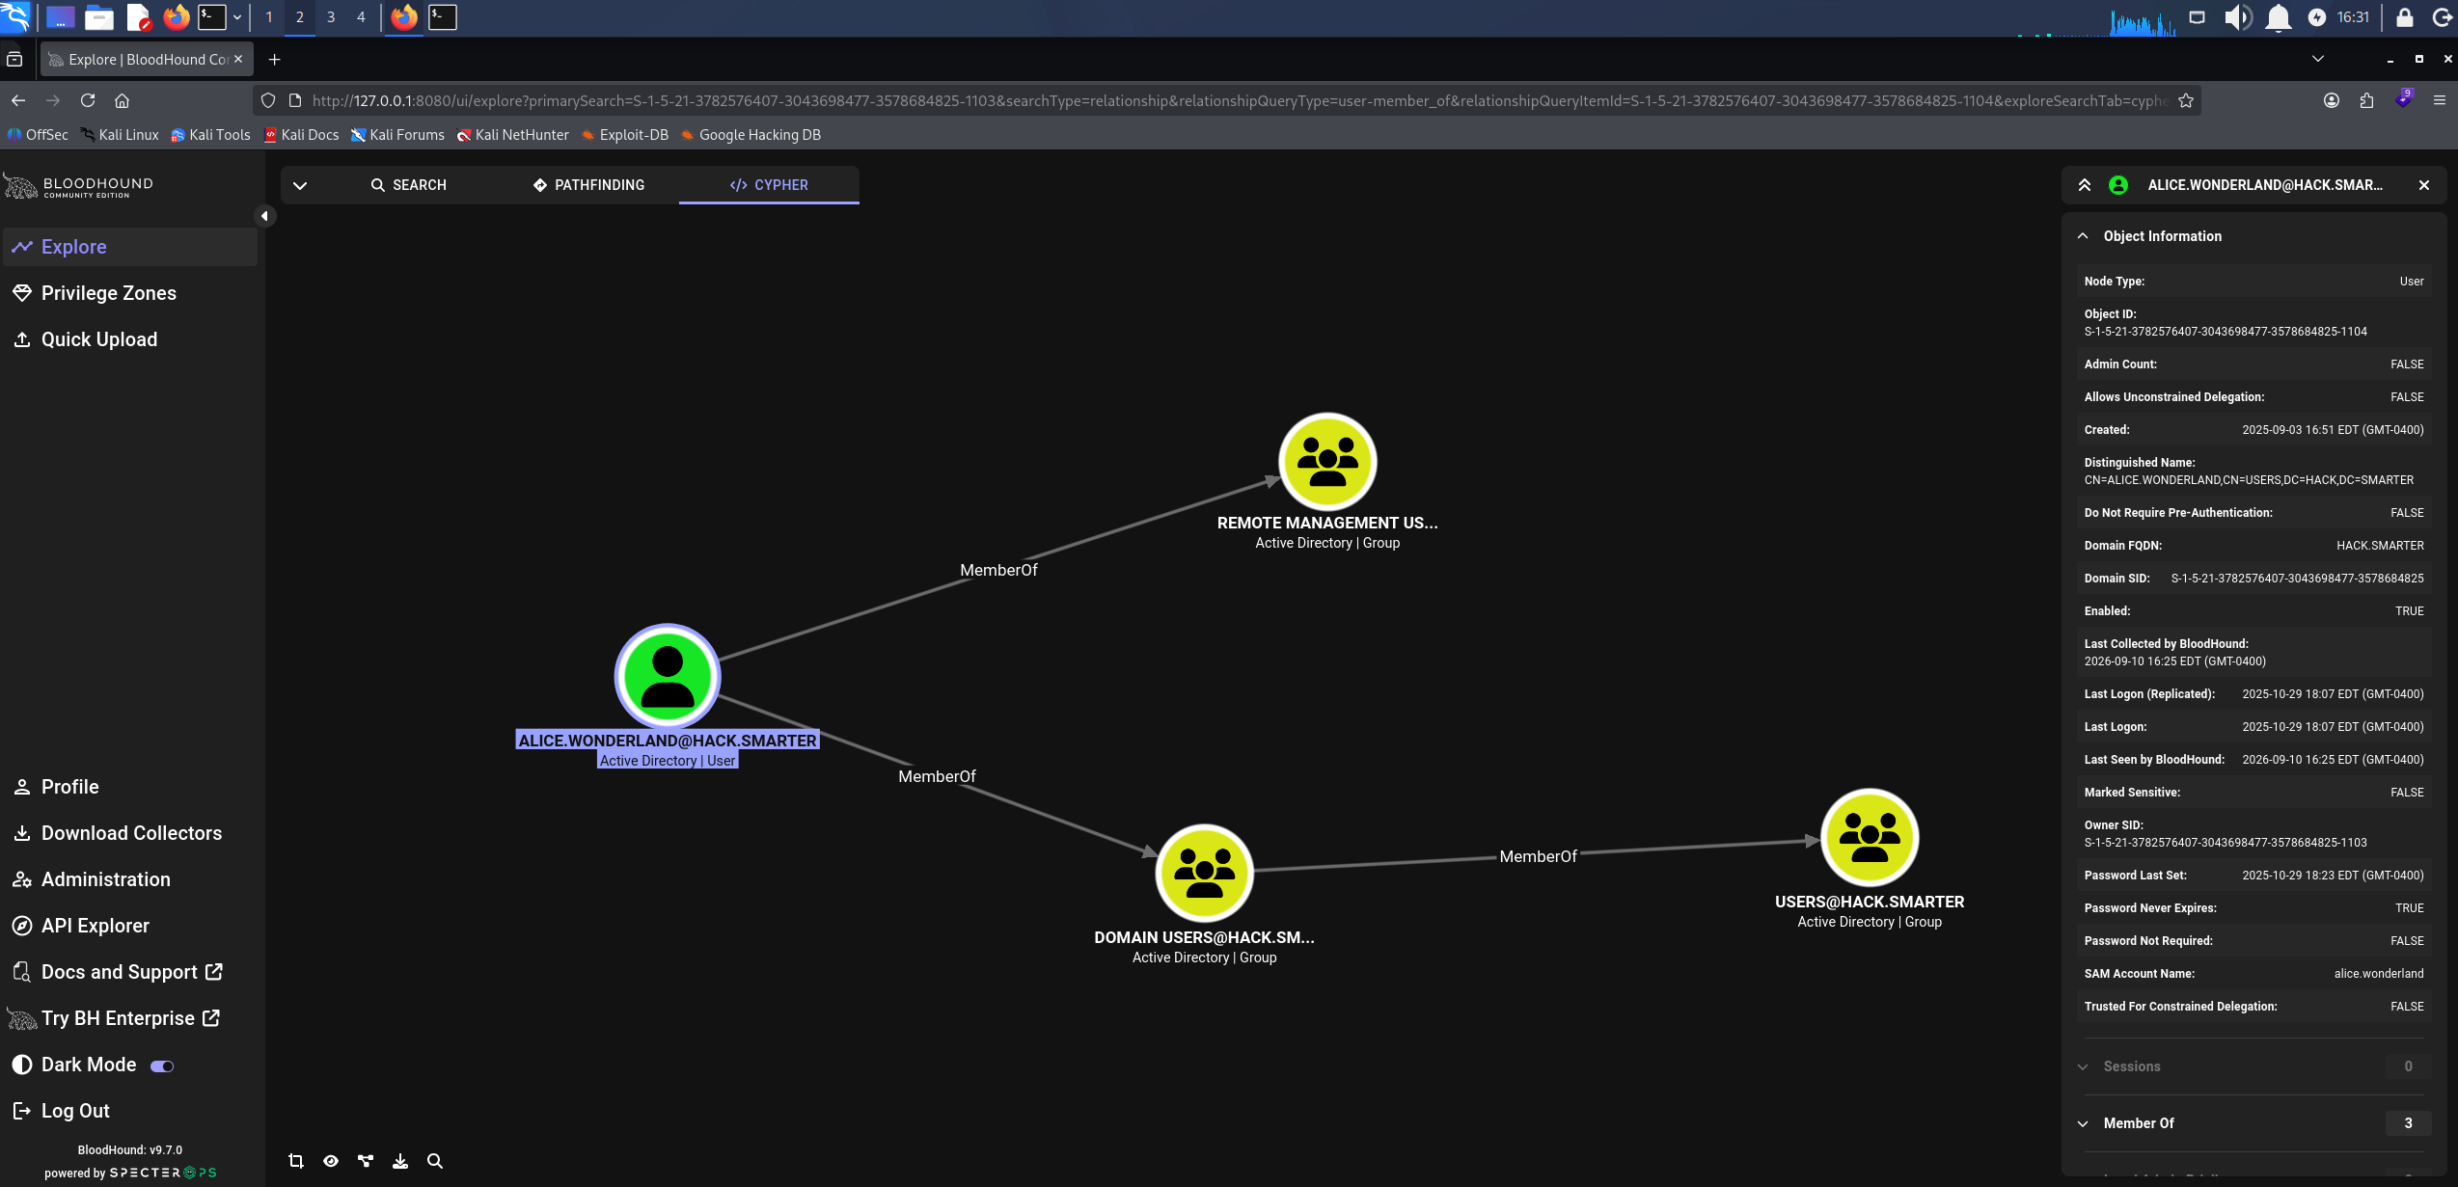The image size is (2458, 1187).
Task: Toggle the Dark Mode switch
Action: tap(162, 1066)
